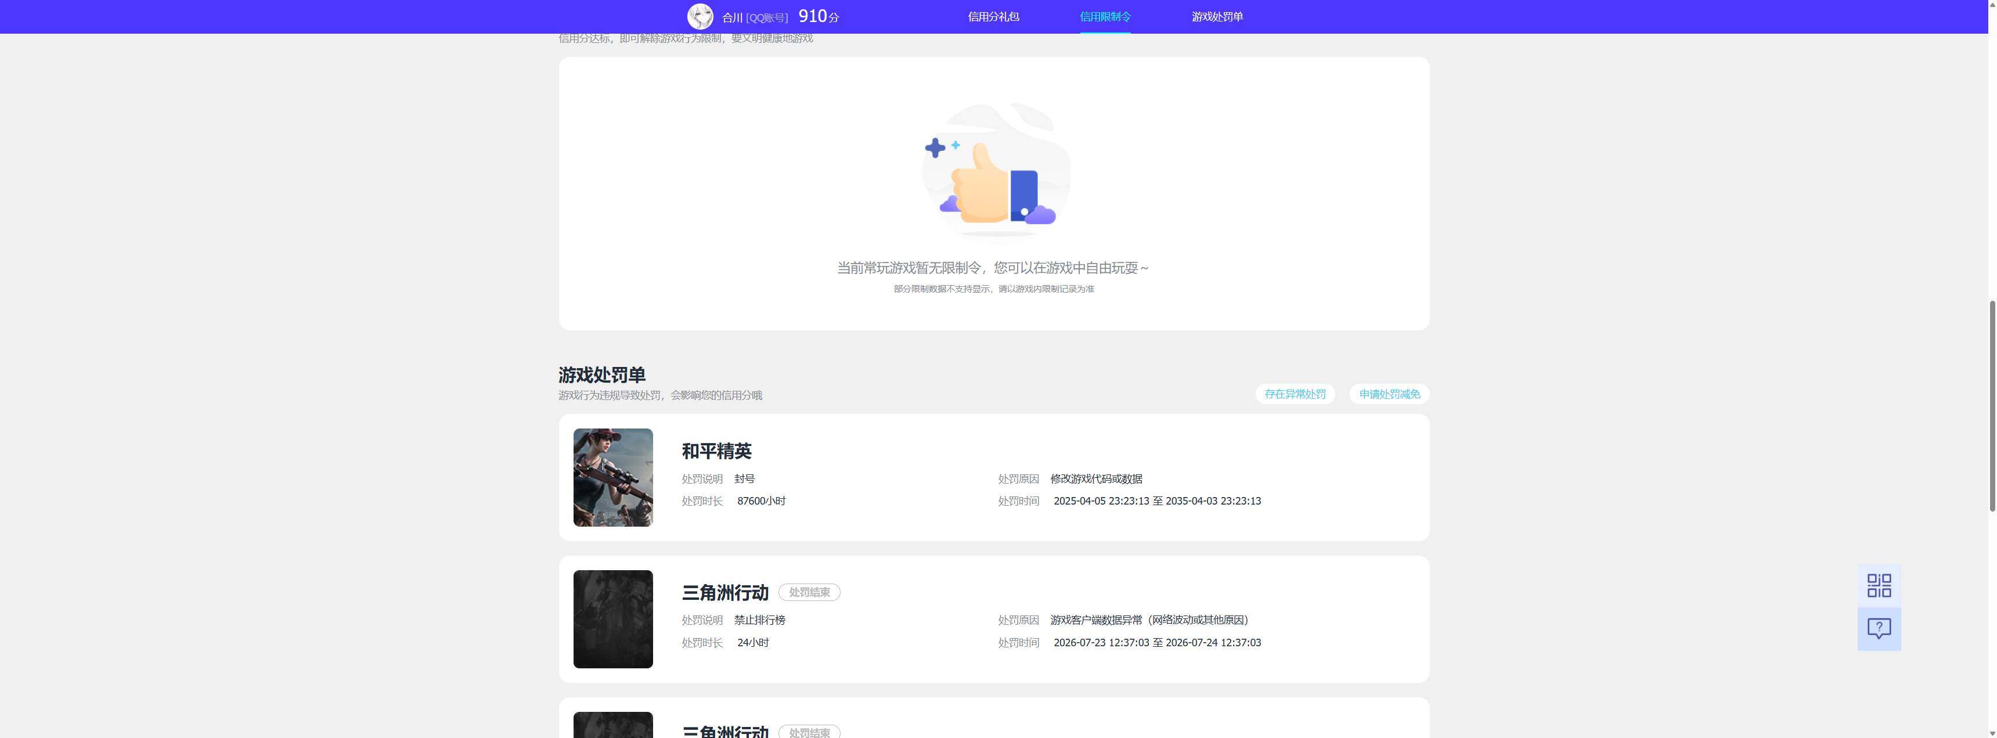Click the 游戏处罚单 section heading
The height and width of the screenshot is (738, 1997).
click(x=601, y=375)
